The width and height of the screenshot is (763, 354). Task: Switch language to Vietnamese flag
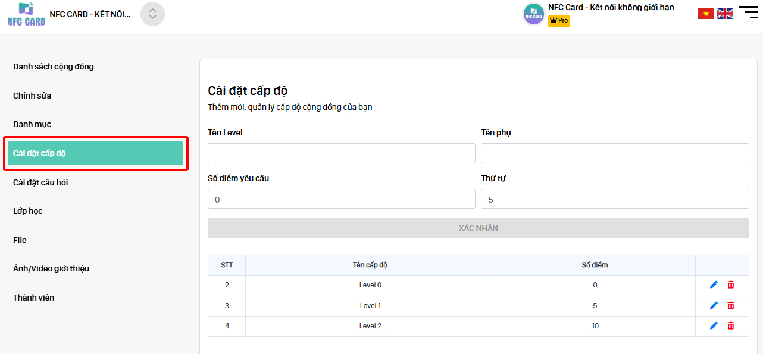click(706, 14)
